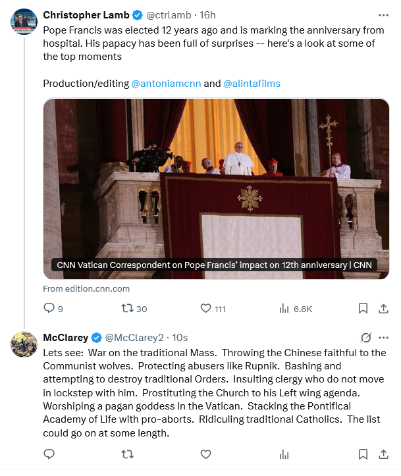Screen dimensions: 401x476
Task: Repost McClarey's reply
Action: (x=128, y=454)
